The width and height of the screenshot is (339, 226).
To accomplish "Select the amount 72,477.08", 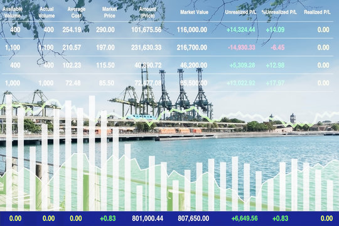I will [148, 83].
